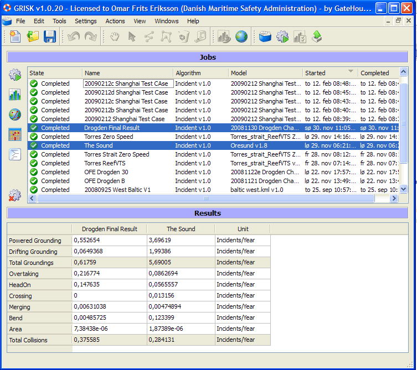
Task: Open the Tools menu
Action: tap(59, 21)
